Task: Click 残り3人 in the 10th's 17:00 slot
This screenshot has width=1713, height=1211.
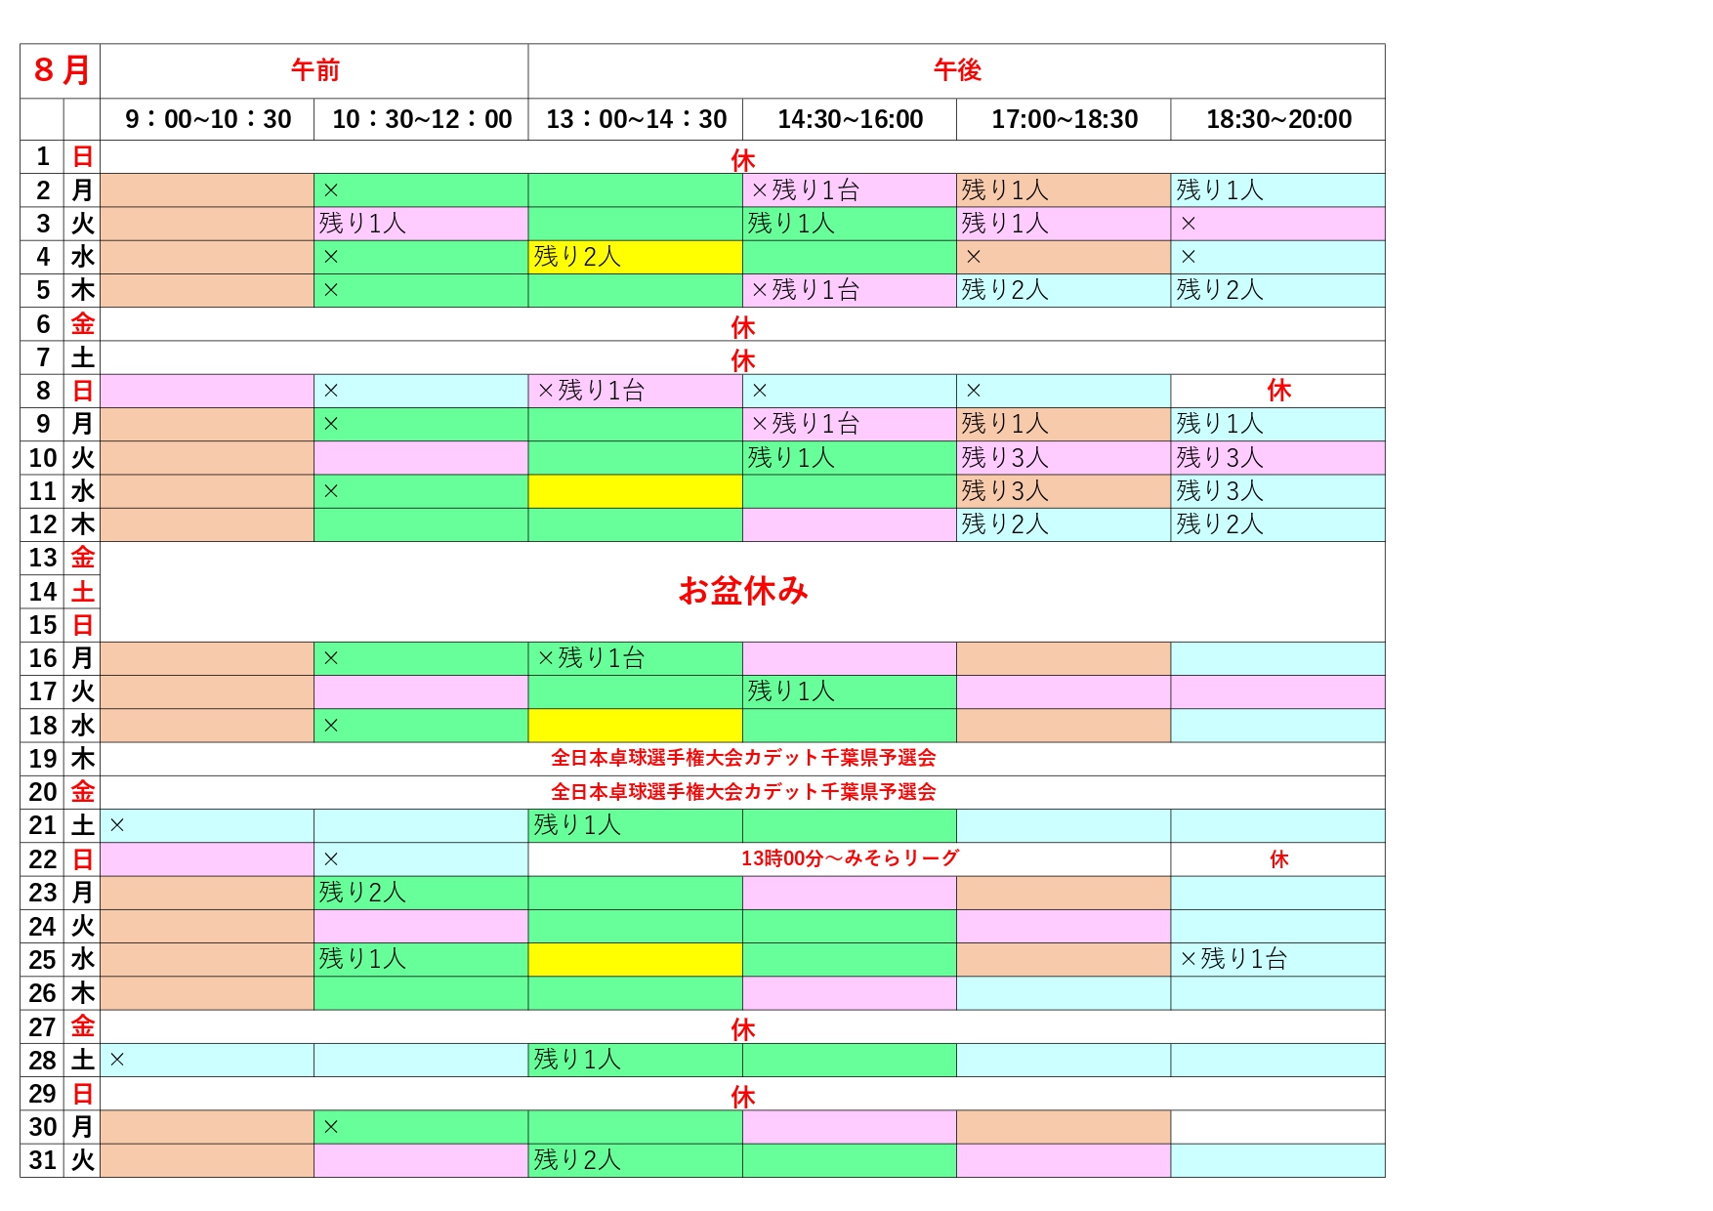Action: (x=1063, y=458)
